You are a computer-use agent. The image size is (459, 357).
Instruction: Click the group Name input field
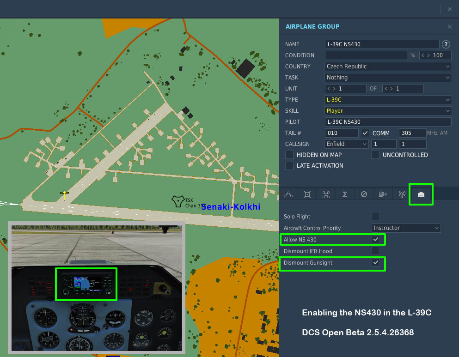(x=382, y=44)
